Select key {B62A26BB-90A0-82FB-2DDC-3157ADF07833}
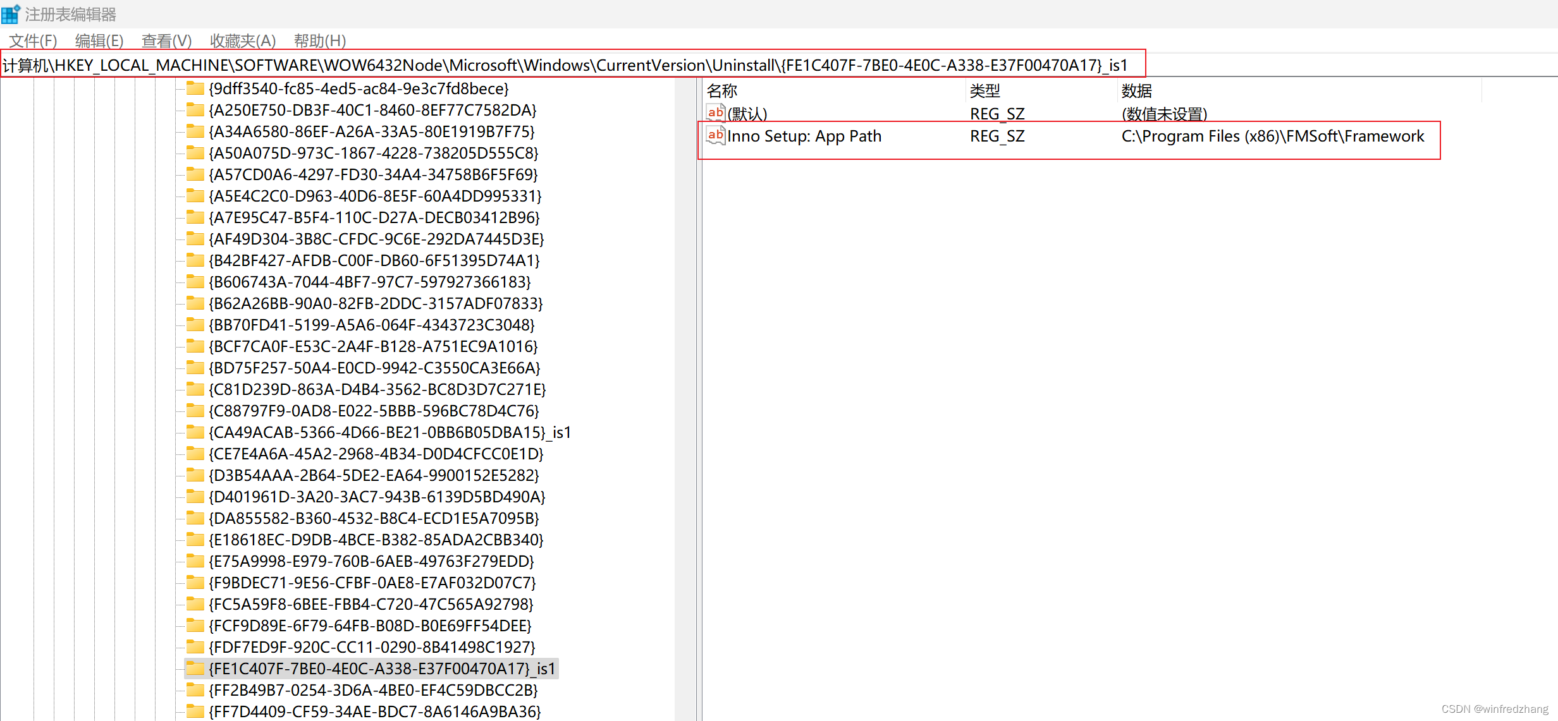 coord(376,303)
